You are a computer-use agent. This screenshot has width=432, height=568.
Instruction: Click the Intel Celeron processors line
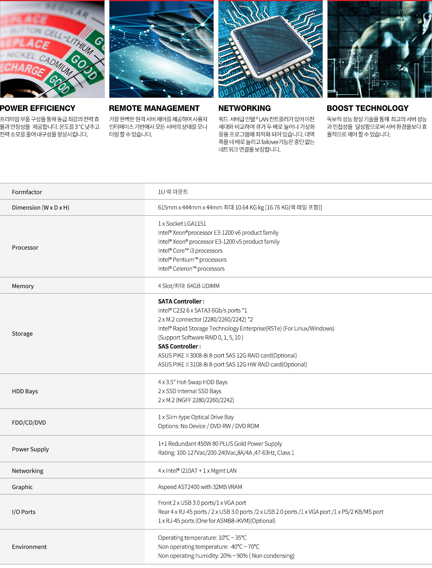[191, 269]
